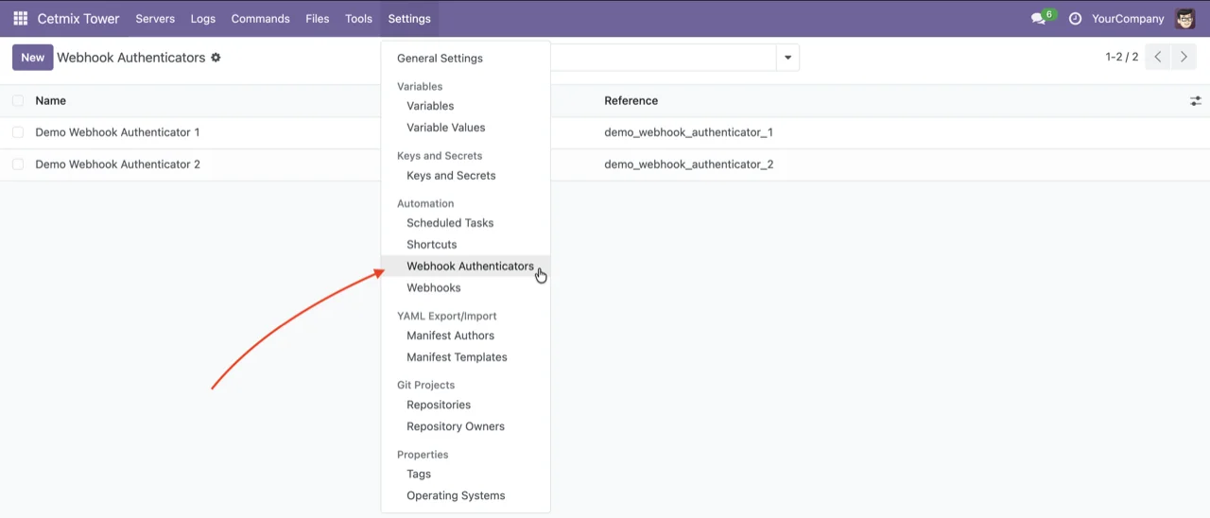
Task: Select Webhooks menu entry
Action: coord(465,288)
